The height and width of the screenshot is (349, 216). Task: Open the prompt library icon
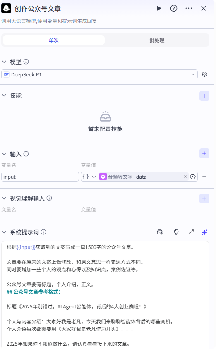pos(160,232)
